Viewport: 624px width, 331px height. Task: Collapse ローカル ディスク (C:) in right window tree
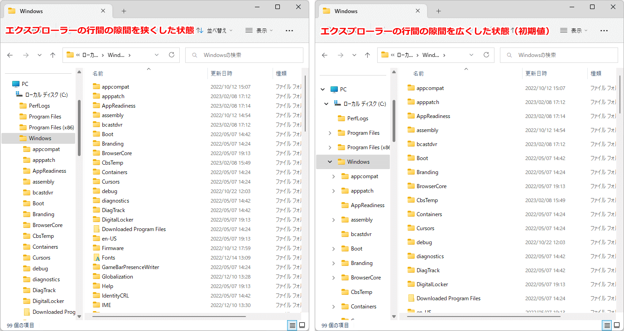point(326,104)
